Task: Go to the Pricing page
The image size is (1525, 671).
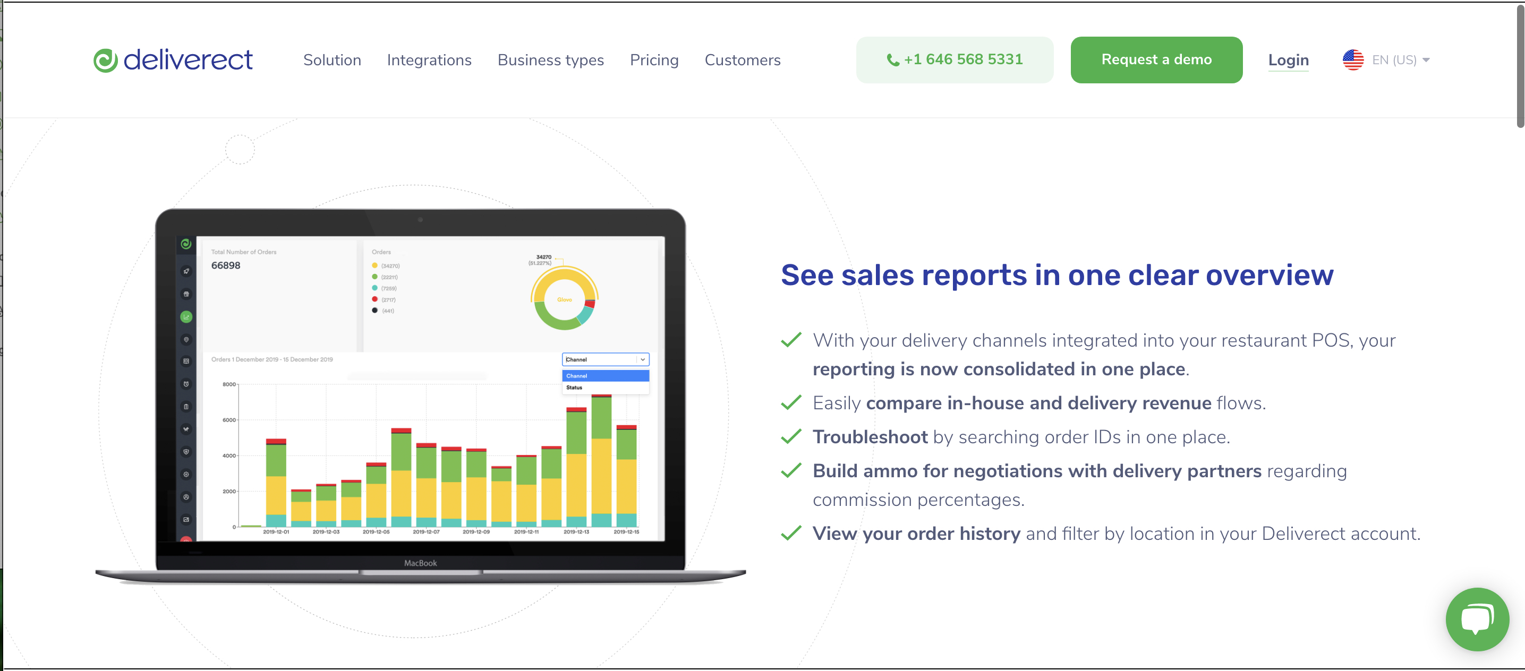Action: point(654,60)
